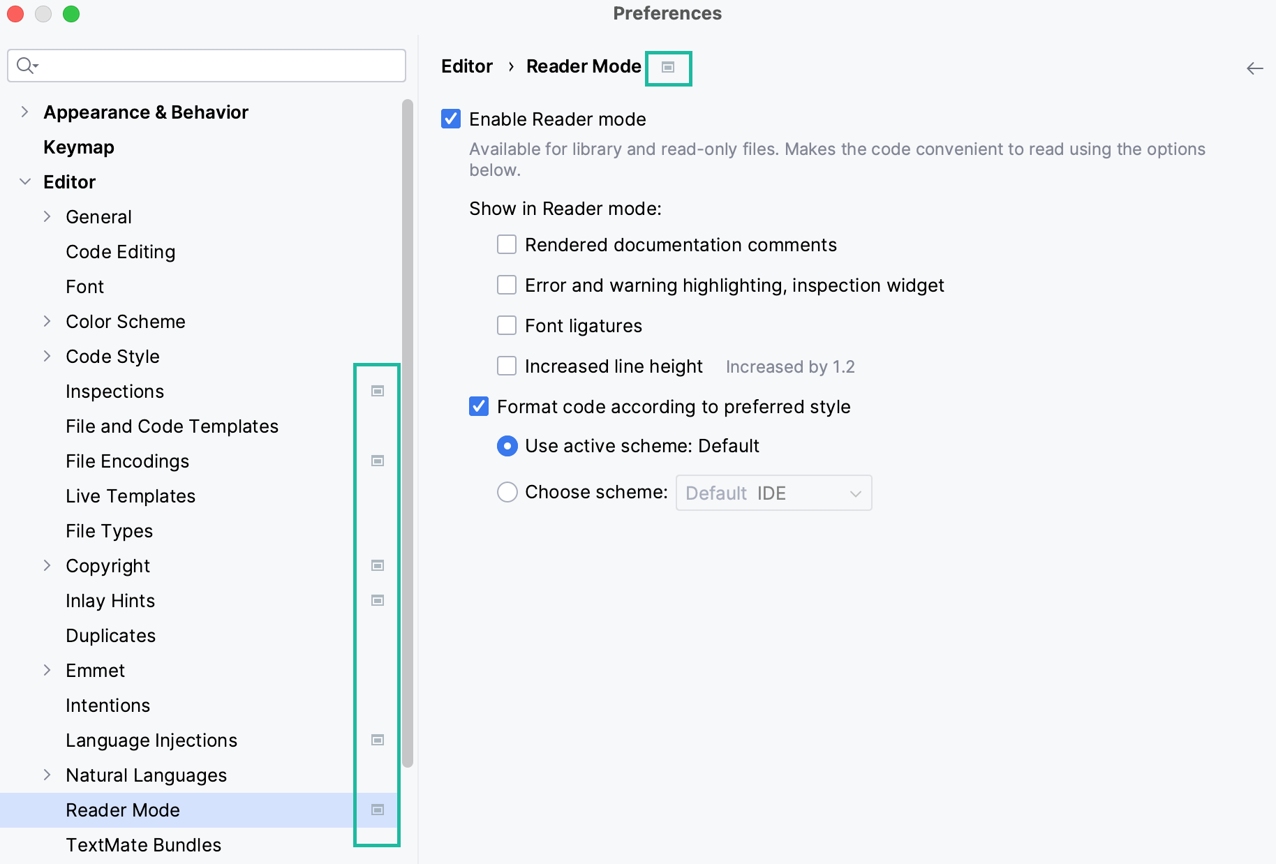Click the back navigation arrow
The height and width of the screenshot is (864, 1276).
tap(1254, 68)
